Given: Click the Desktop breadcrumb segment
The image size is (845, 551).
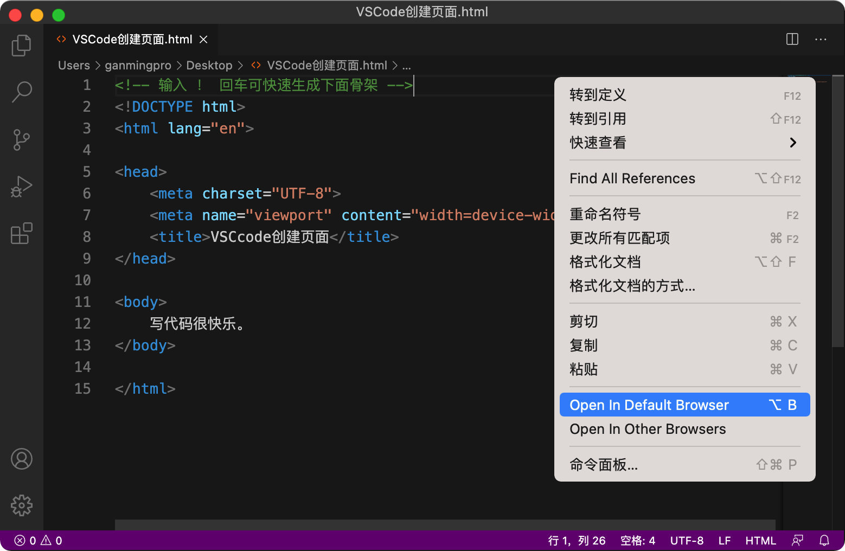Looking at the screenshot, I should coord(209,66).
